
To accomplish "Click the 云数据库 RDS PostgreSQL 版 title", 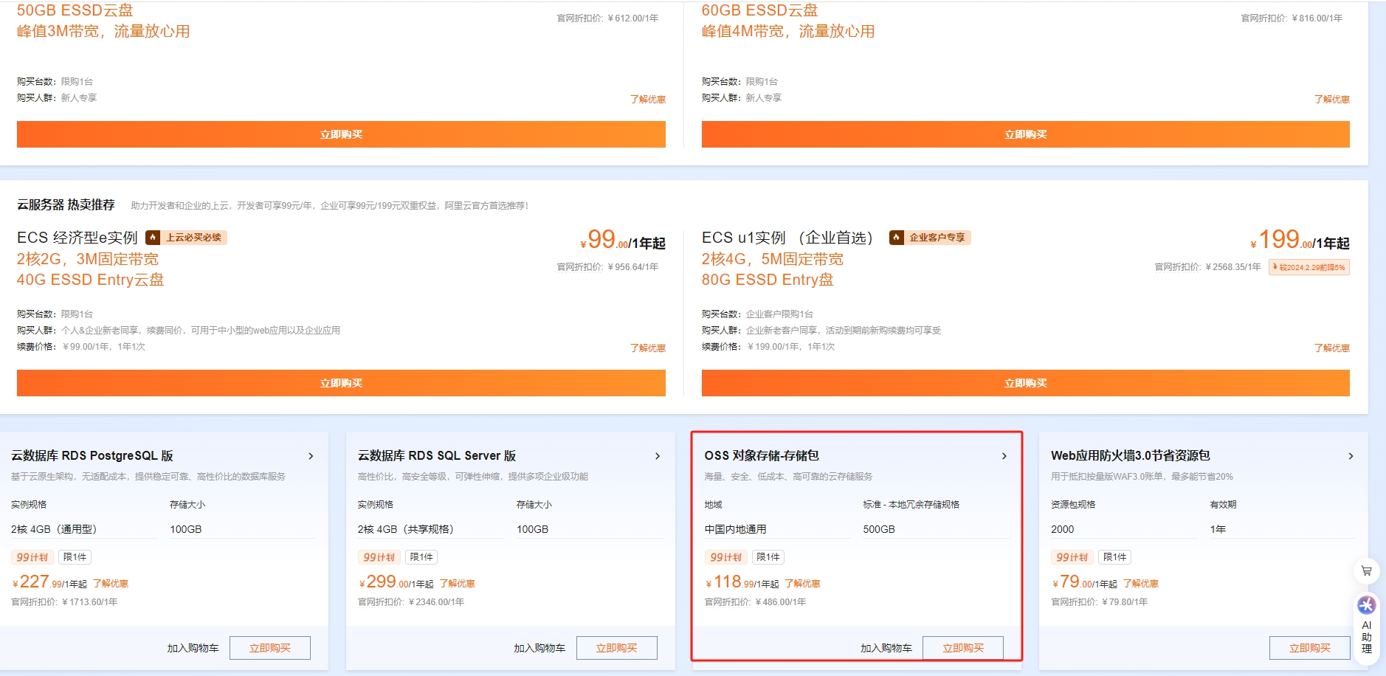I will [x=92, y=456].
